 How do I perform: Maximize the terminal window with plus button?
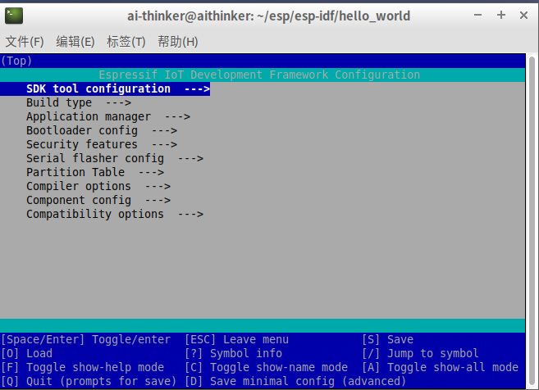(x=501, y=15)
